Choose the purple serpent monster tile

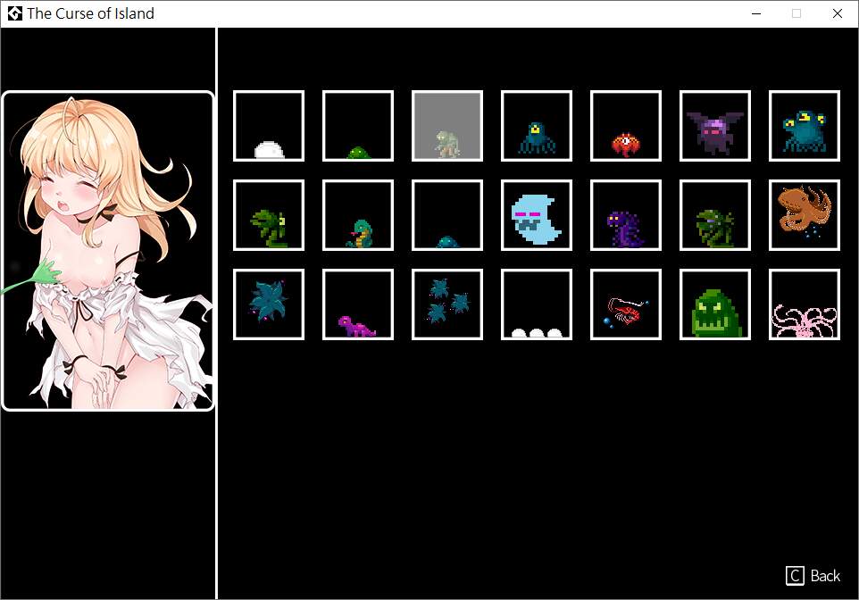pos(626,215)
